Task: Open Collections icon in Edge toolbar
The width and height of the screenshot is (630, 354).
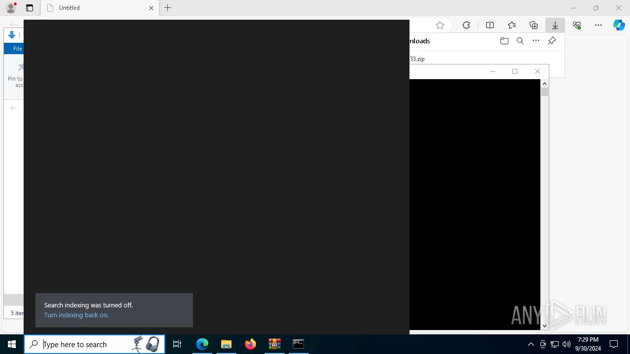Action: [534, 25]
